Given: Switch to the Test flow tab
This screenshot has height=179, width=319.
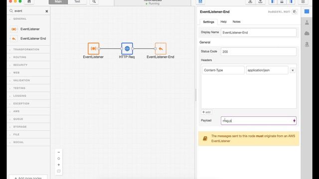Looking at the screenshot, I should [77, 1].
